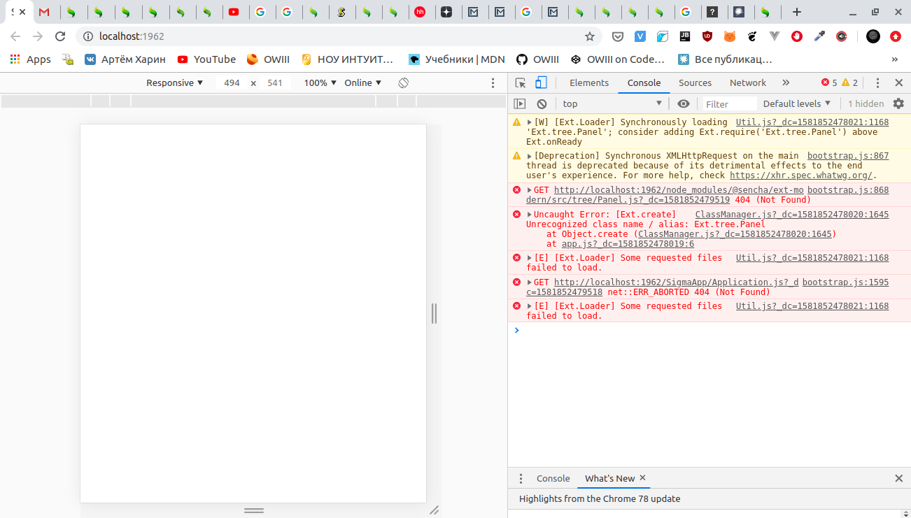Open the Responsive device dropdown
Screen dimensions: 911x518
174,82
